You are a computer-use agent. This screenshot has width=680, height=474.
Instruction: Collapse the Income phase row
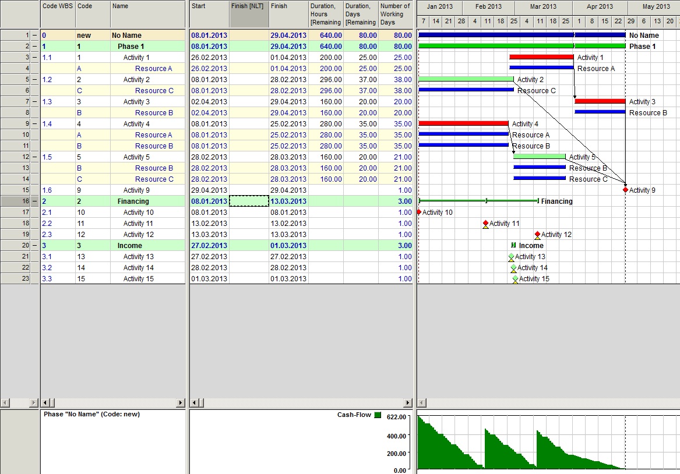coord(35,245)
